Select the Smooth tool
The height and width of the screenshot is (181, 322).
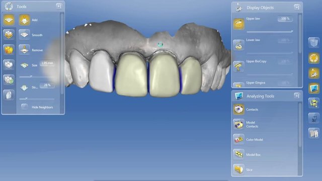25,35
